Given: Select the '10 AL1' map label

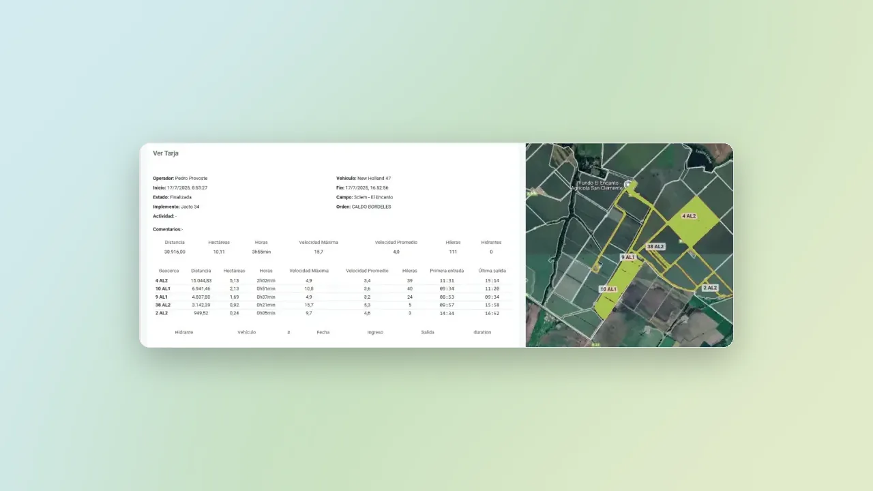Looking at the screenshot, I should (608, 289).
